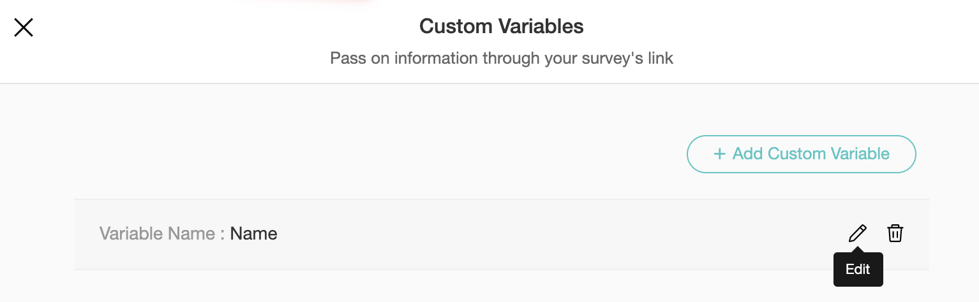The width and height of the screenshot is (979, 302).
Task: Open the editor for variable Name
Action: tap(857, 234)
